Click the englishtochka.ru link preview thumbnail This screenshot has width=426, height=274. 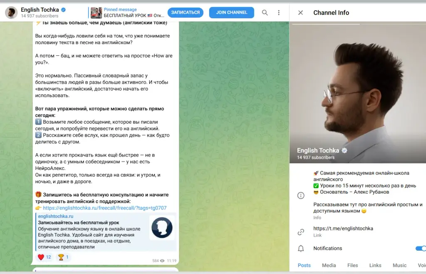(x=162, y=228)
